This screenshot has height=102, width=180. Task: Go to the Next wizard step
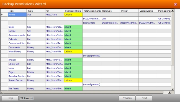(x=144, y=98)
